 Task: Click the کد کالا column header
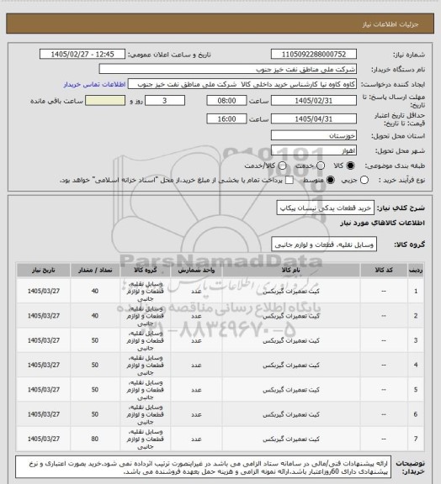(x=384, y=271)
